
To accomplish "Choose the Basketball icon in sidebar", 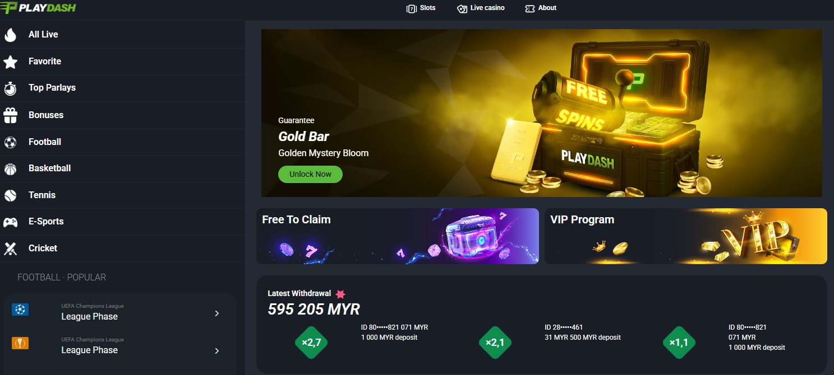I will coord(10,168).
